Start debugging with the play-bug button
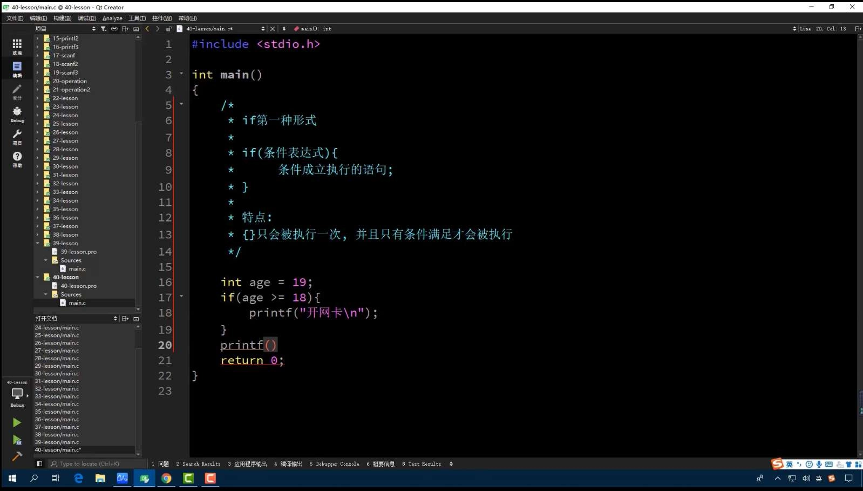Viewport: 863px width, 491px height. (x=17, y=440)
